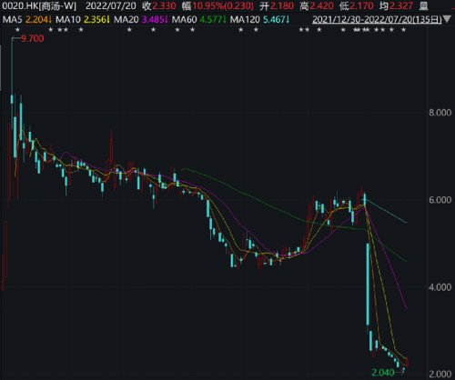Click the first star event marker
The height and width of the screenshot is (380, 455).
tap(17, 30)
